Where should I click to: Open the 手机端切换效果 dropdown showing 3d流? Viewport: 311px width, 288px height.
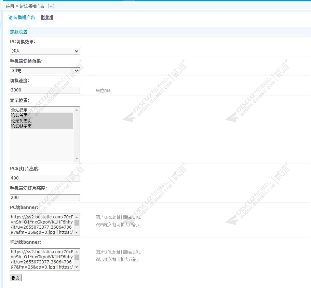coord(45,71)
